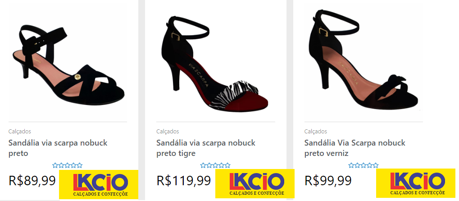The width and height of the screenshot is (459, 201).
Task: Rate fifth star for preto verniz sandal
Action: (x=376, y=165)
